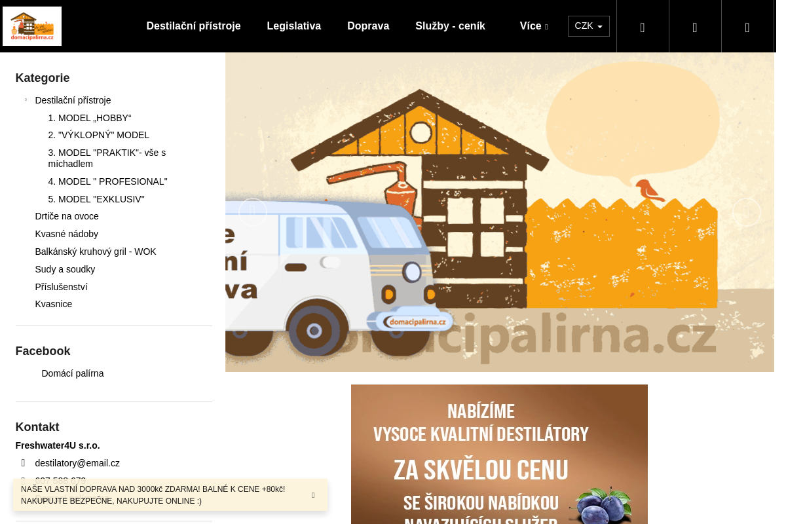Click the Nabízíme vysoce kvalitní destilátory banner
Image resolution: width=786 pixels, height=524 pixels.
pos(499,454)
